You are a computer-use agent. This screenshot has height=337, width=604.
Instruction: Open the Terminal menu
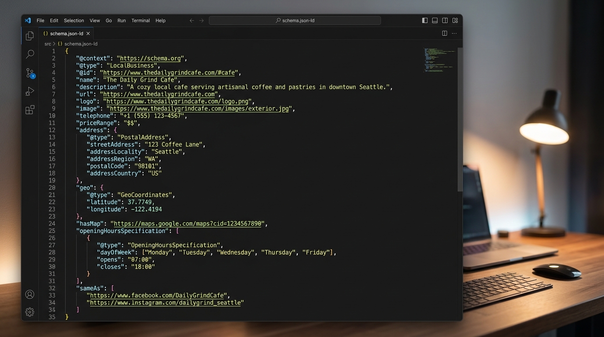[x=140, y=20]
